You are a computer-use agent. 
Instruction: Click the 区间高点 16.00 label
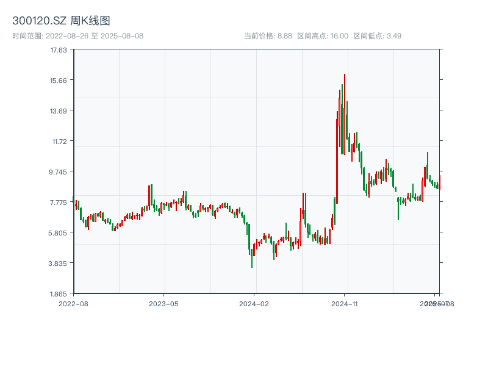coord(323,36)
